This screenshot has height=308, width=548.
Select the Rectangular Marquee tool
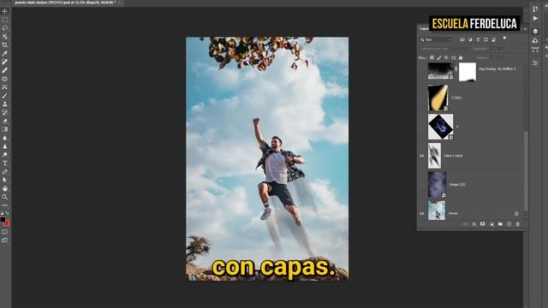click(4, 20)
